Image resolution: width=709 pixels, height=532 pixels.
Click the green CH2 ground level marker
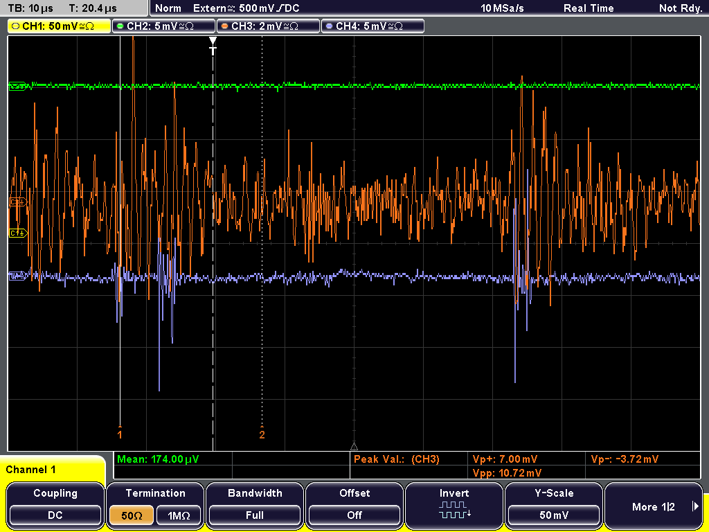[18, 86]
